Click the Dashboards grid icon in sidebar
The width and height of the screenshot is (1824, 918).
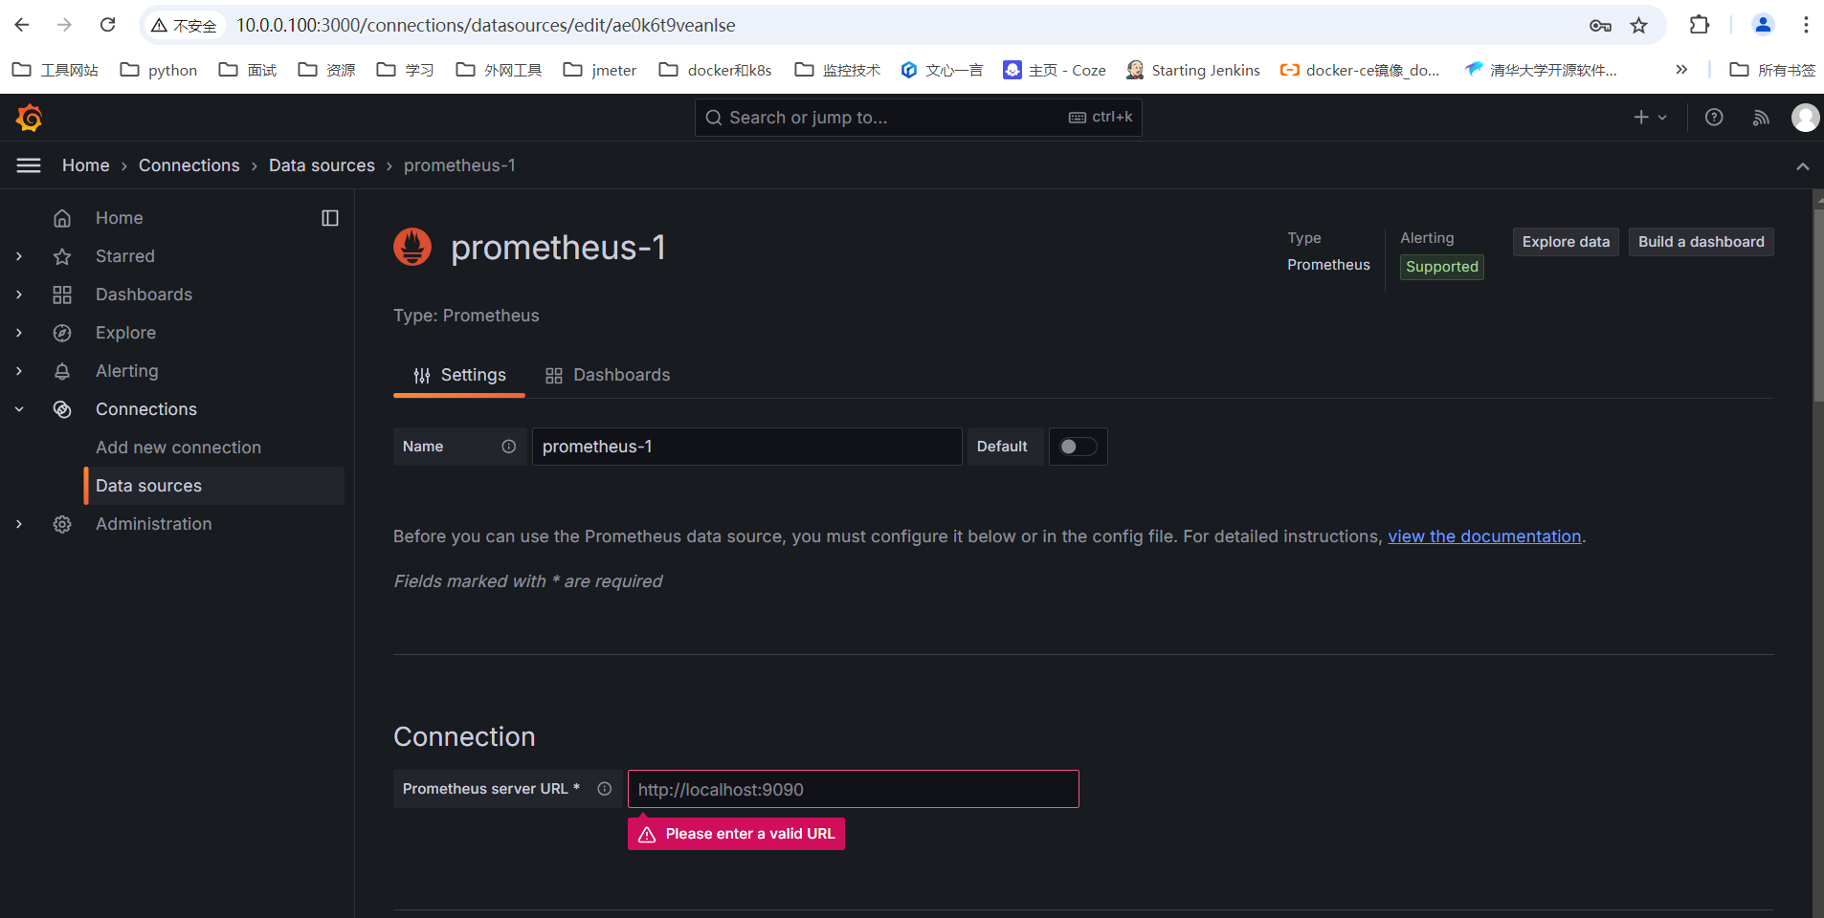[62, 295]
